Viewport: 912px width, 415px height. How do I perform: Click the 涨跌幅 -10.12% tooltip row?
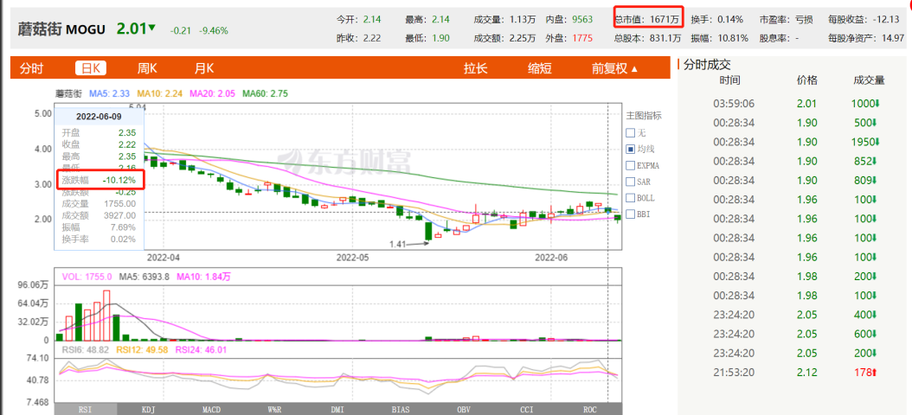click(99, 180)
